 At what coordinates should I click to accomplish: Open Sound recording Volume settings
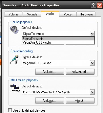[50, 71]
